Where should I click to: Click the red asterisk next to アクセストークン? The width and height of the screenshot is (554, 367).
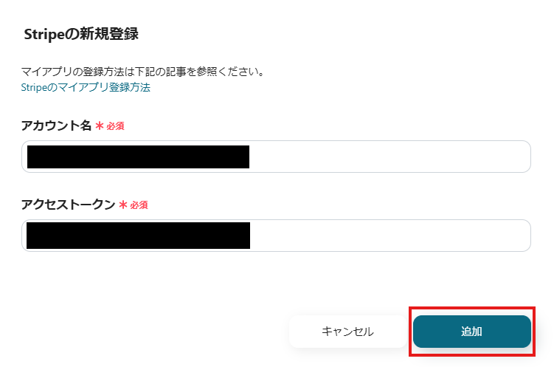point(123,205)
